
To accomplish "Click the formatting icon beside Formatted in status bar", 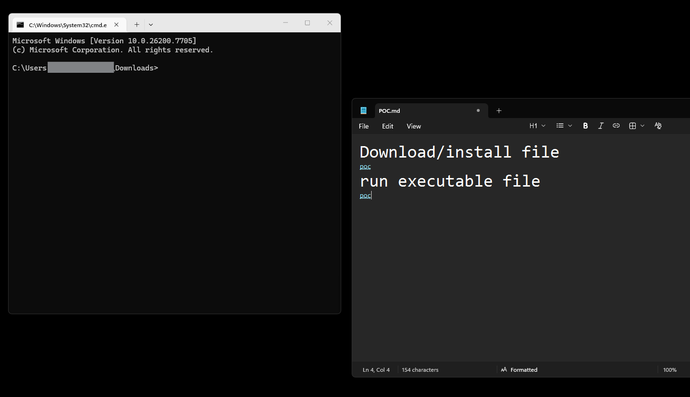I will 504,370.
